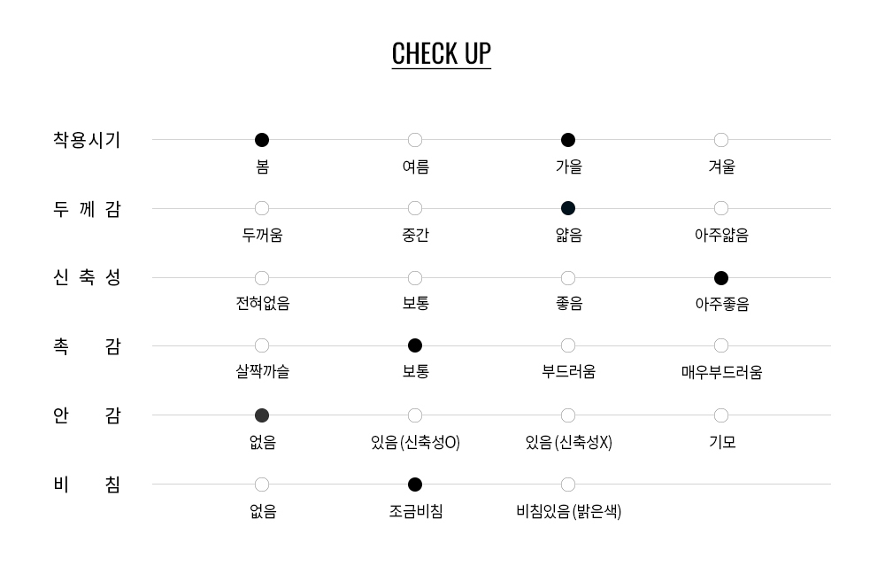Image resolution: width=885 pixels, height=566 pixels.
Task: Select the 비침있음(밝은색) circle
Action: tap(568, 485)
